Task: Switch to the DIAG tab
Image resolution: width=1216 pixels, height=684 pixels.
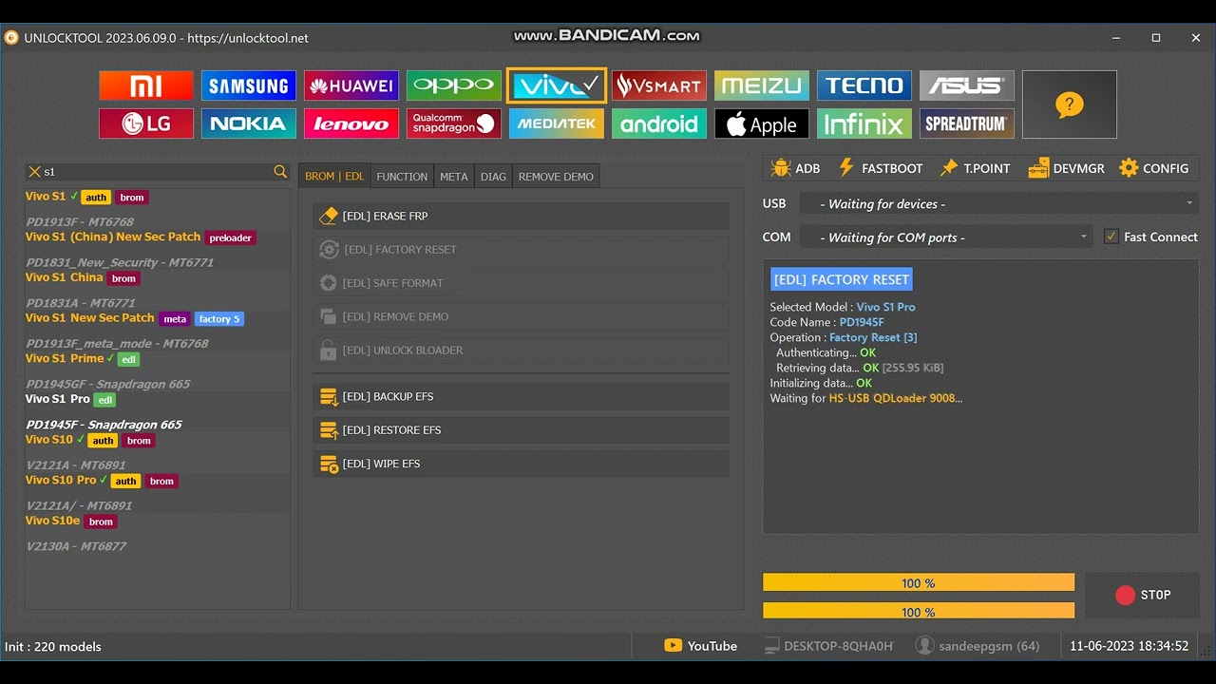Action: pos(493,177)
